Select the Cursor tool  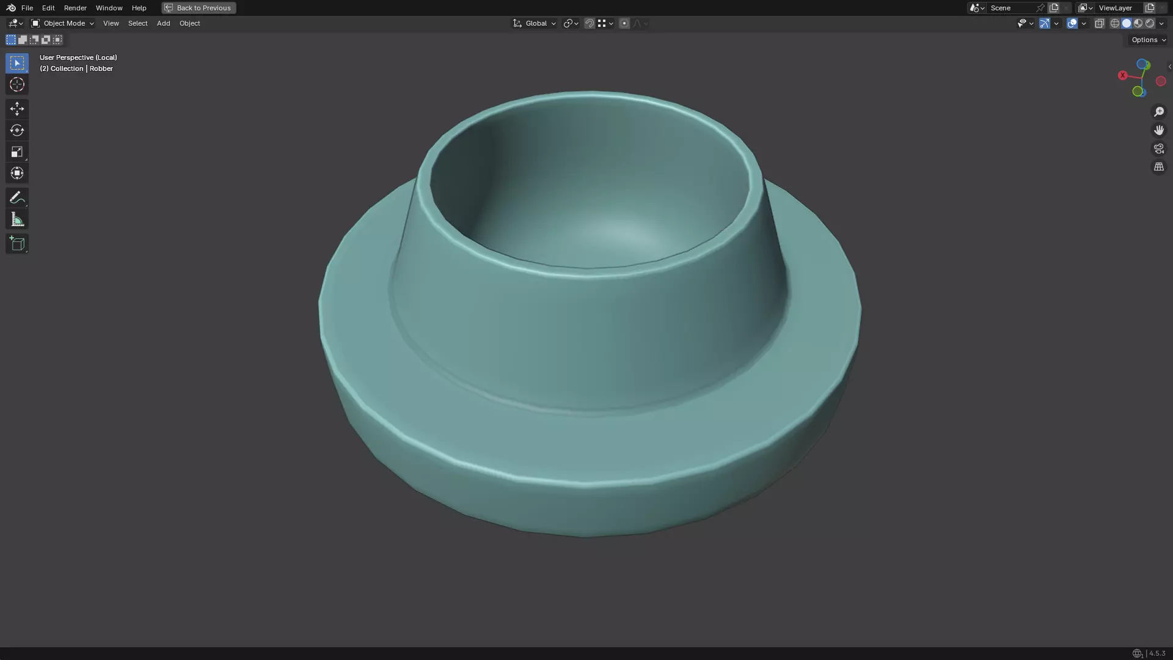[x=16, y=84]
